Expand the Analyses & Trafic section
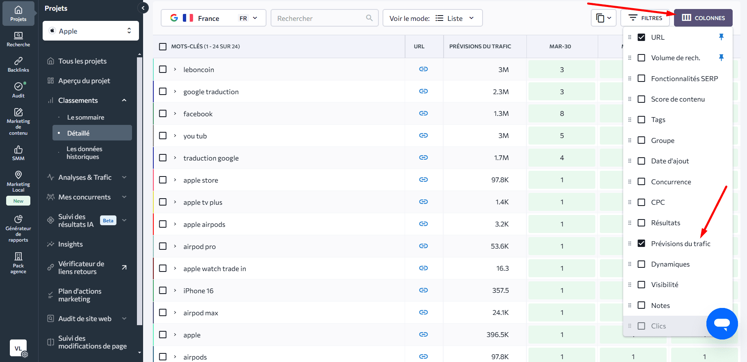This screenshot has width=747, height=362. (x=124, y=177)
